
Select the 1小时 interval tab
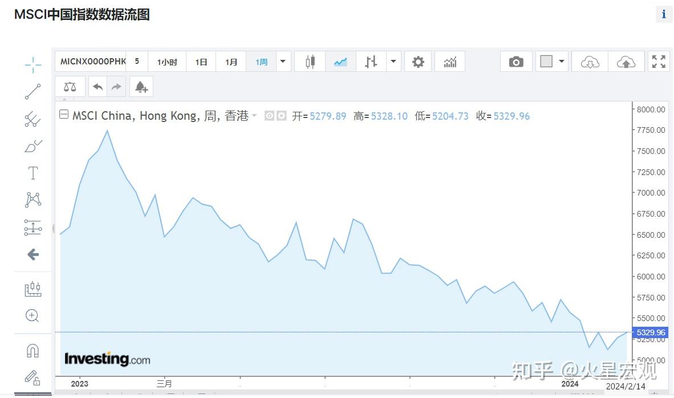(167, 62)
